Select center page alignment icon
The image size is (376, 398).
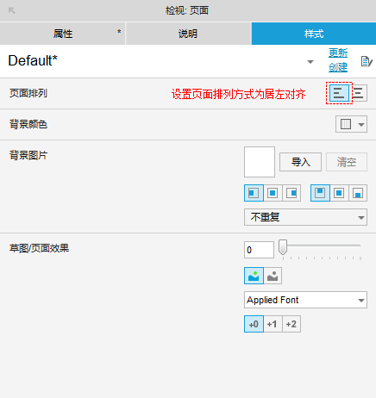[358, 93]
